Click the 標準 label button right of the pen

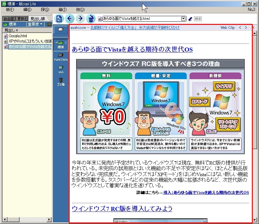pyautogui.click(x=198, y=19)
